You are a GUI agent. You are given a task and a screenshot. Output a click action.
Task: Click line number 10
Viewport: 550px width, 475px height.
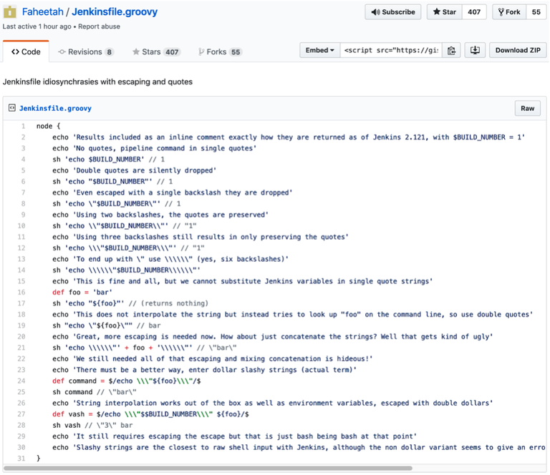tap(21, 226)
